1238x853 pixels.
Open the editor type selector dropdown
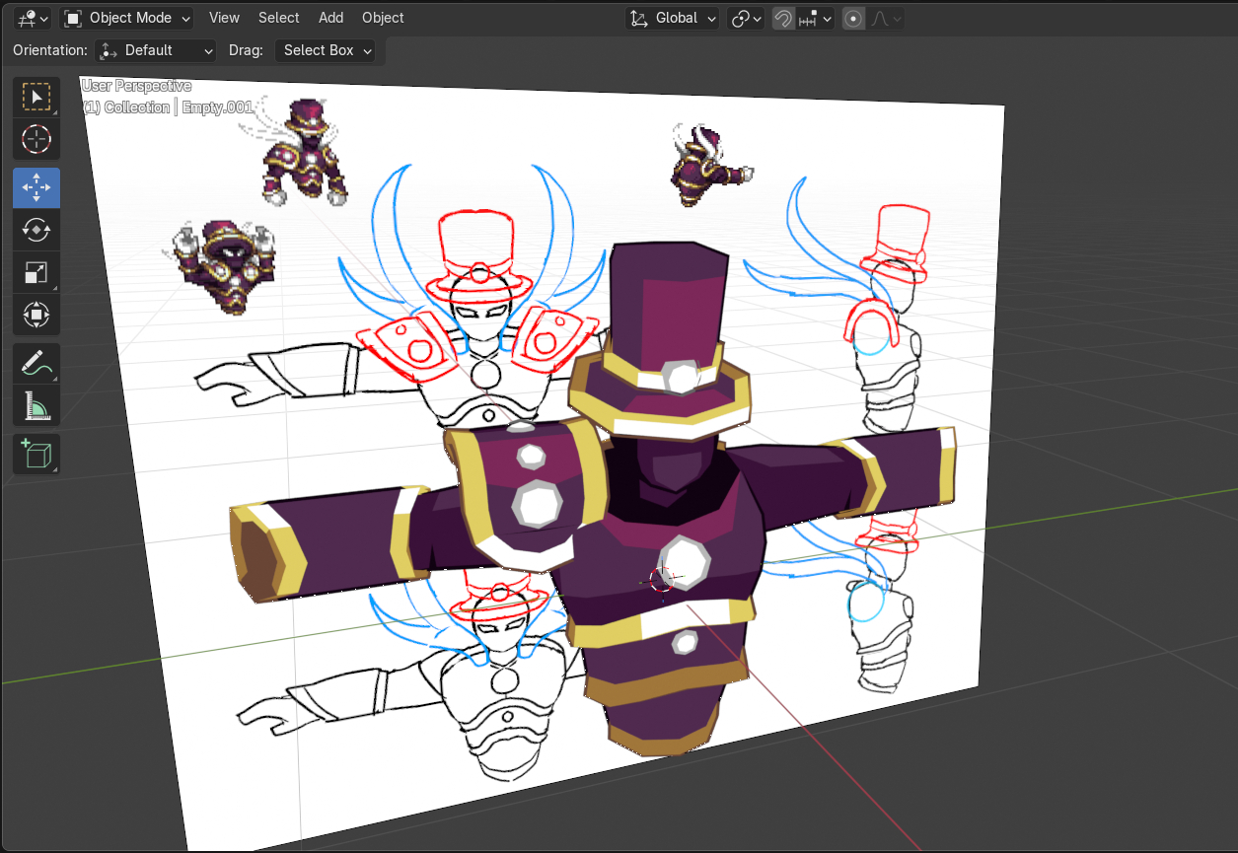[32, 18]
